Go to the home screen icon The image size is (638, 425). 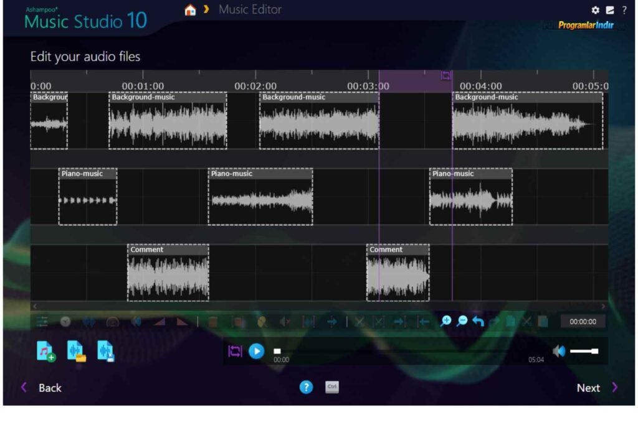(191, 10)
